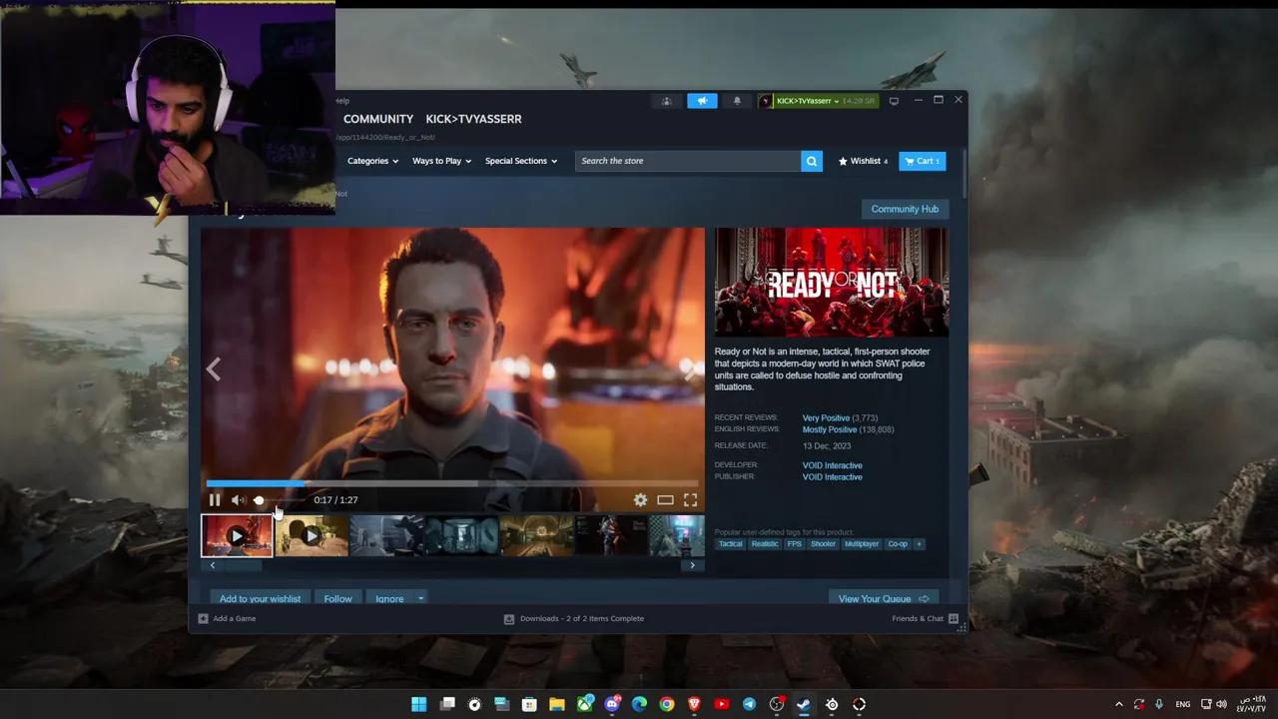Select the FPS tag
The height and width of the screenshot is (719, 1278).
click(794, 544)
